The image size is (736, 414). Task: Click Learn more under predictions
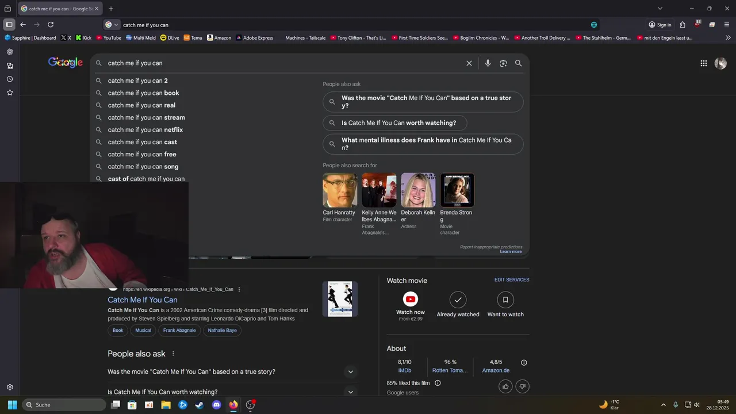pyautogui.click(x=511, y=252)
